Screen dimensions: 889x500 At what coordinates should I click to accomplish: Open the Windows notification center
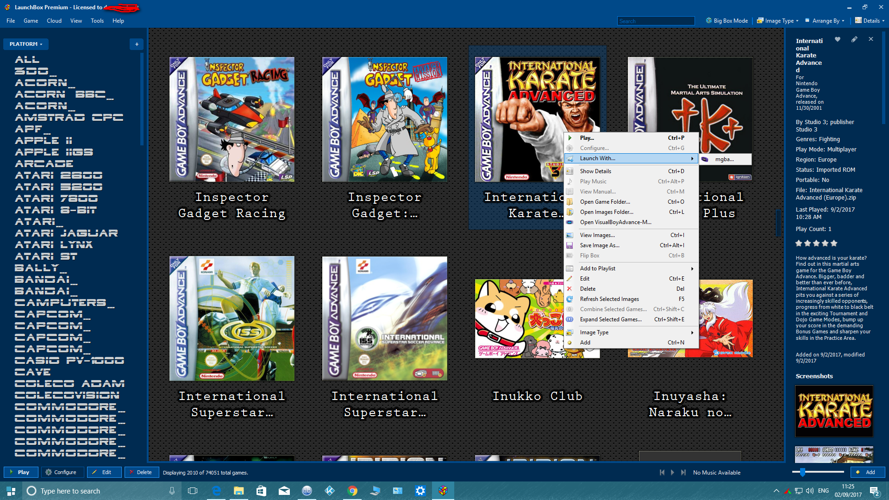874,491
